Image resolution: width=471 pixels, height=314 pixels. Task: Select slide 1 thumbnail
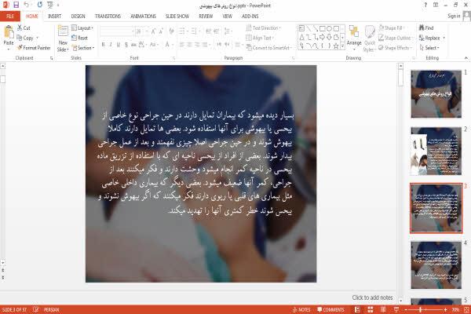click(436, 93)
